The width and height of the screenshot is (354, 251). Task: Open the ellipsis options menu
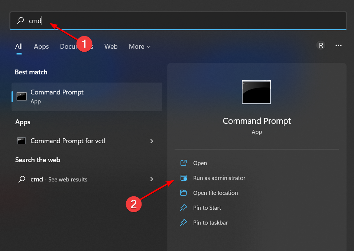[x=338, y=45]
